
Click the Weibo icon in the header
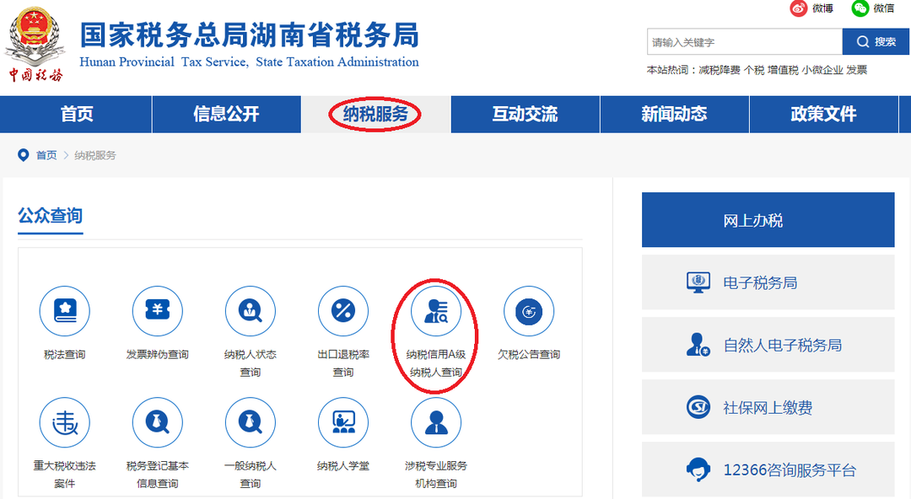799,8
